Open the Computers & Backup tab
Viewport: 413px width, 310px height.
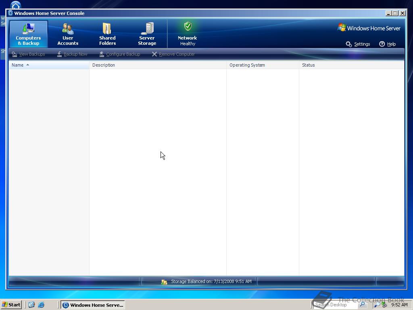tap(28, 34)
